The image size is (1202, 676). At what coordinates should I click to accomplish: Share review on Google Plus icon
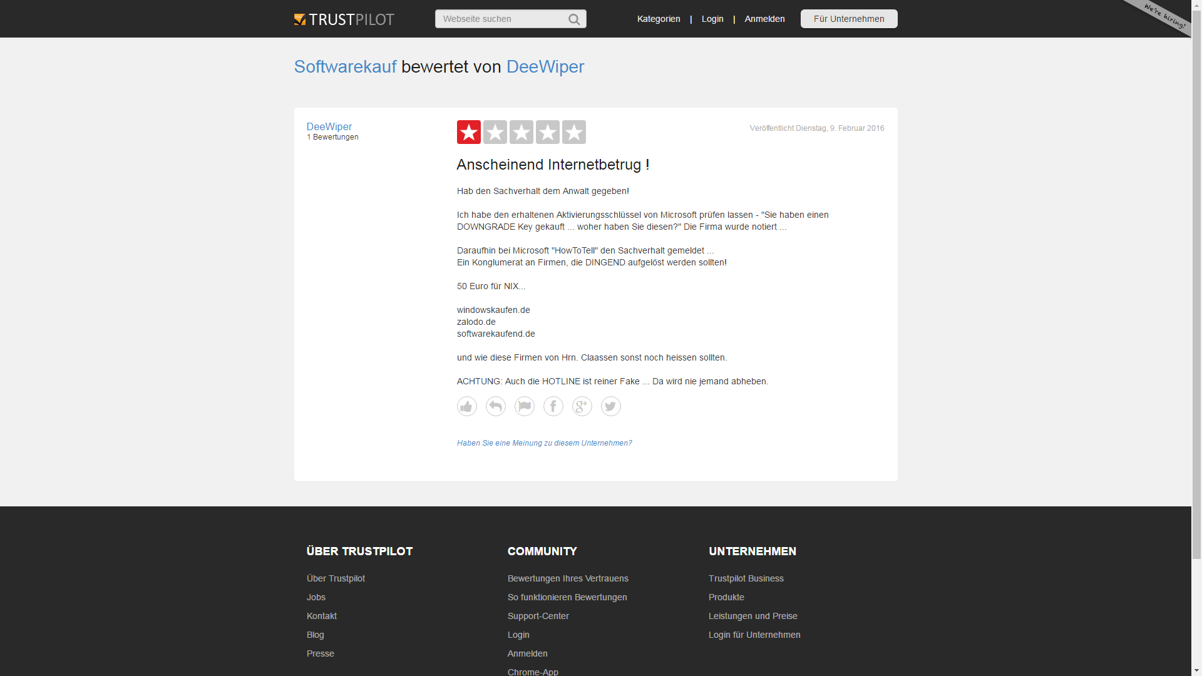582,406
